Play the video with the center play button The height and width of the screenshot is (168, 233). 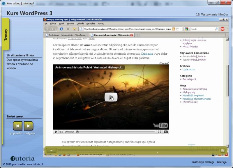[x=111, y=97]
